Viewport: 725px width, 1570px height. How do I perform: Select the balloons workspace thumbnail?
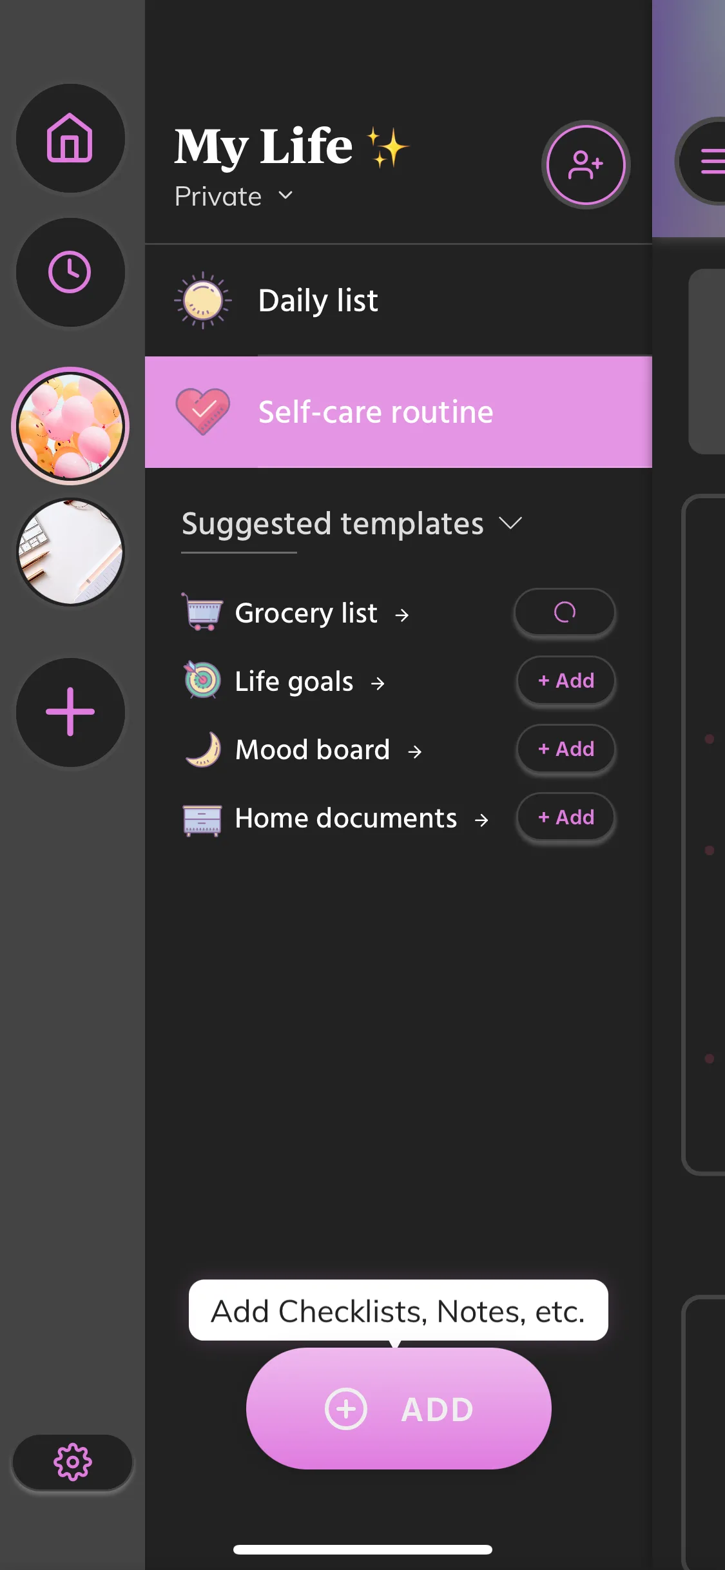pos(70,426)
